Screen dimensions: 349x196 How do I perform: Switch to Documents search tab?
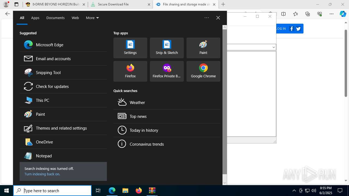click(55, 18)
